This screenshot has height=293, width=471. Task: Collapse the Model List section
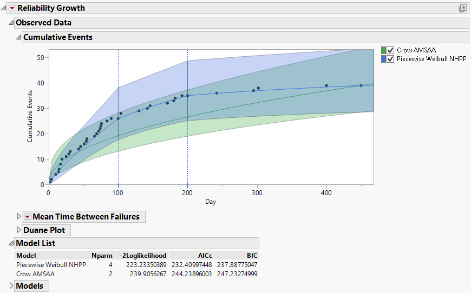pos(11,243)
